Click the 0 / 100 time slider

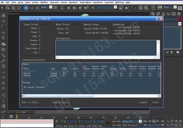click(x=21, y=112)
